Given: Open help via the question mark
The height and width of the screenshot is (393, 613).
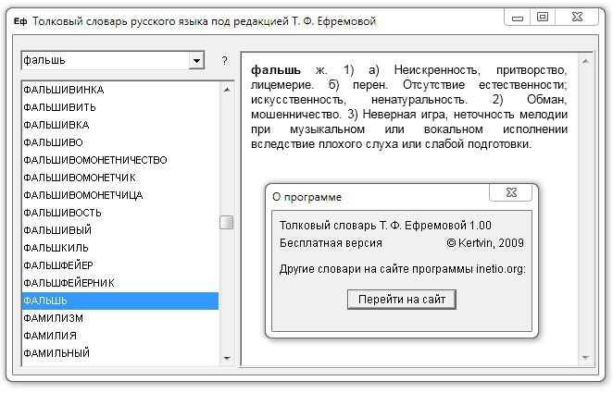Looking at the screenshot, I should [224, 60].
